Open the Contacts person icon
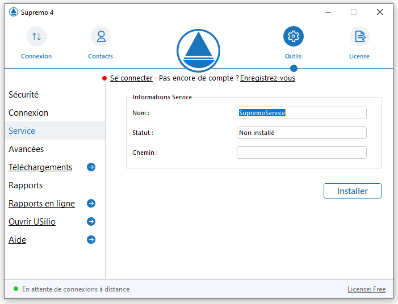The width and height of the screenshot is (398, 304). [101, 36]
